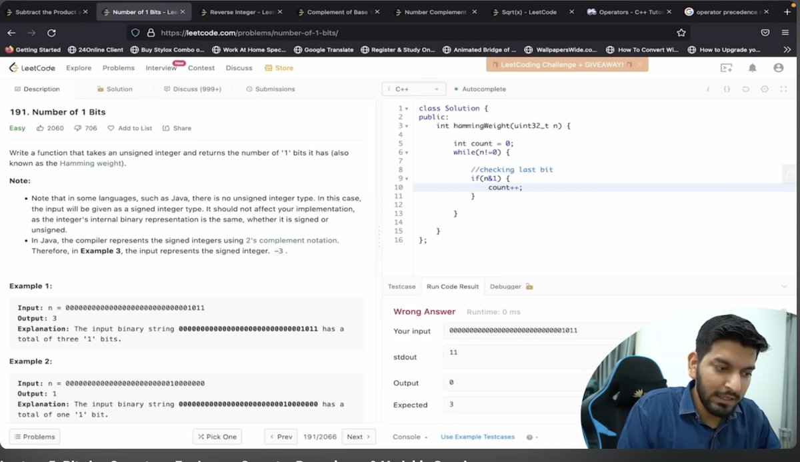Open the Discuss navigation item
Screen dimensions: 800x462
pos(239,68)
